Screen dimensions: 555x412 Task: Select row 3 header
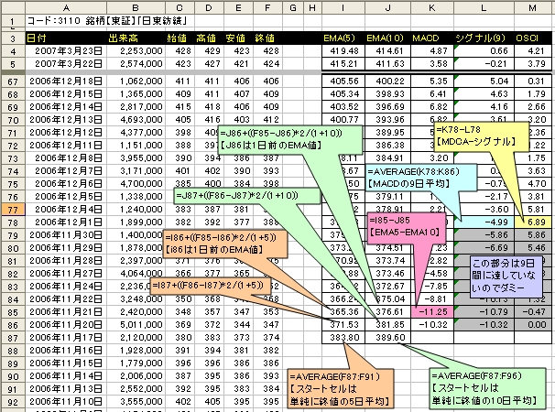tap(13, 38)
